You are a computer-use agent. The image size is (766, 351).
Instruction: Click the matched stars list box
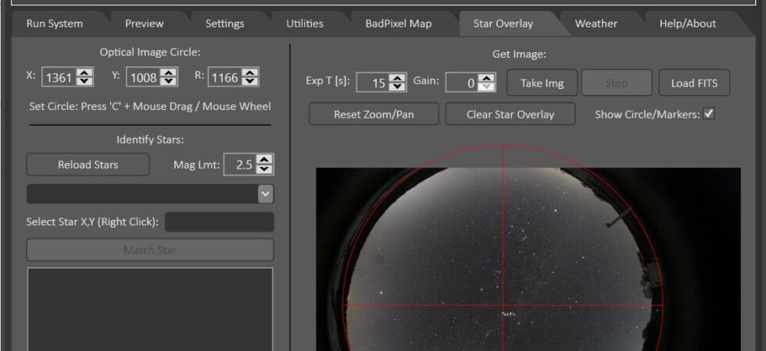click(150, 309)
